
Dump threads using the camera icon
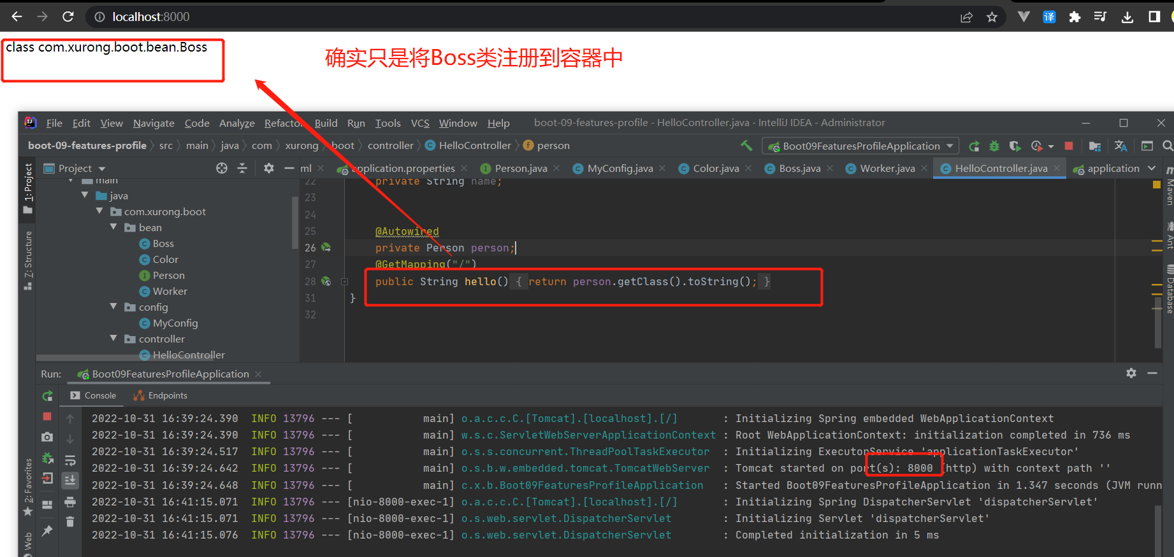(47, 437)
